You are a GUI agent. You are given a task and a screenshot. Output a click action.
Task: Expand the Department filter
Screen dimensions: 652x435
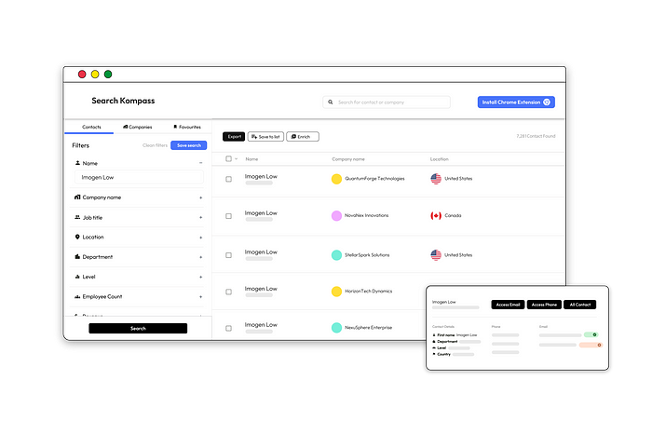(x=201, y=257)
